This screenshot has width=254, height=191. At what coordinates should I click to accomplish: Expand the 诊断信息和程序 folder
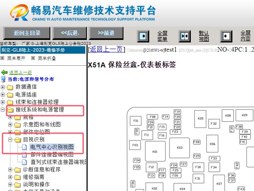click(10, 170)
